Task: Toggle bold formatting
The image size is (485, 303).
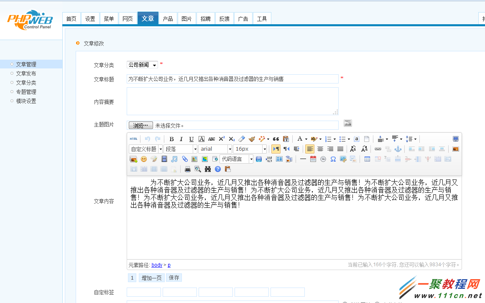Action: (x=172, y=139)
